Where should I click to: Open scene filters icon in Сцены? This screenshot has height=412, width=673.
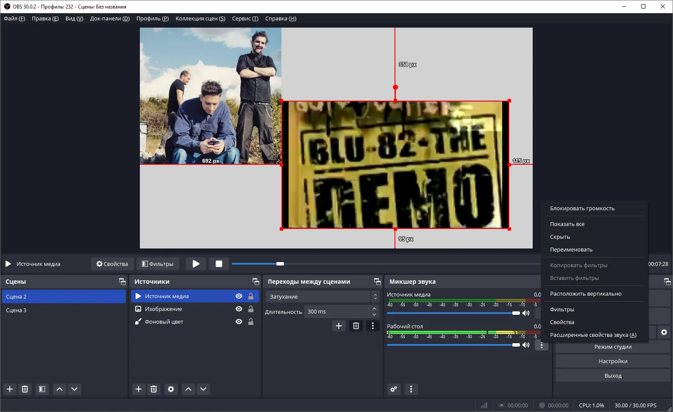click(x=42, y=389)
